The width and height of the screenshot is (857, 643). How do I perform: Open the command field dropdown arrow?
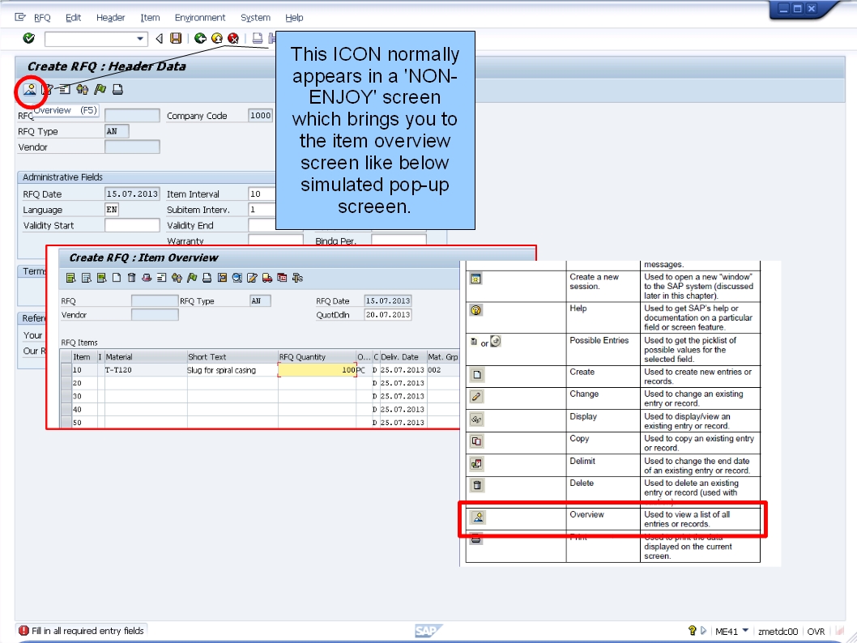pyautogui.click(x=139, y=37)
